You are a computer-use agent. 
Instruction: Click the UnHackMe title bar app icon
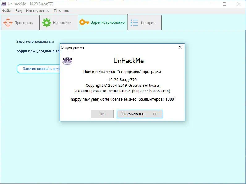coord(4,4)
